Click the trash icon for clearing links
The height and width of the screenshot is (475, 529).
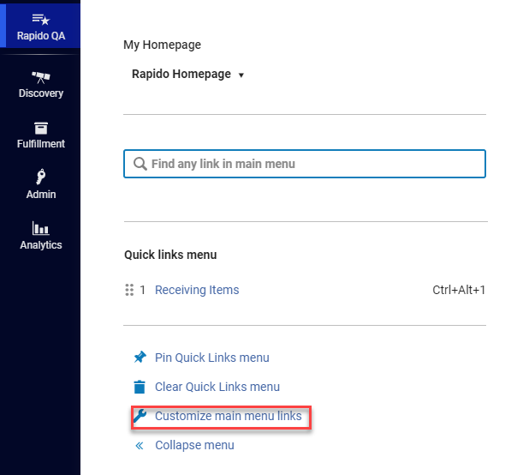pyautogui.click(x=140, y=387)
